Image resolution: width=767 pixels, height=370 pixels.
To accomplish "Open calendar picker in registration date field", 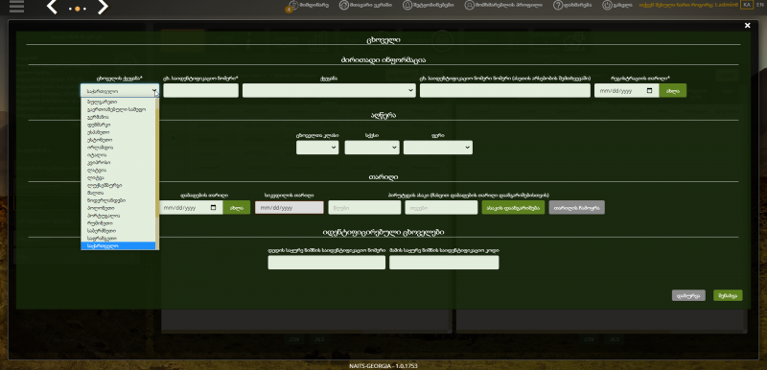I will [650, 91].
